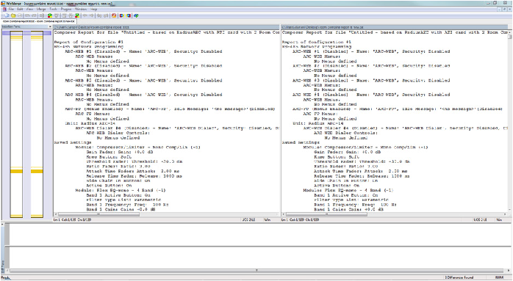The height and width of the screenshot is (281, 513).
Task: Open the View menu
Action: coord(30,9)
